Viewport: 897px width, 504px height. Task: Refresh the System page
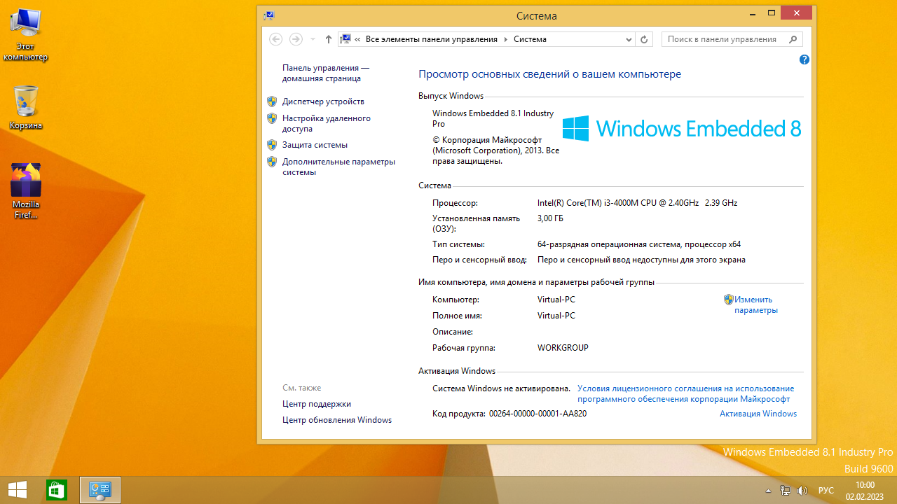645,40
